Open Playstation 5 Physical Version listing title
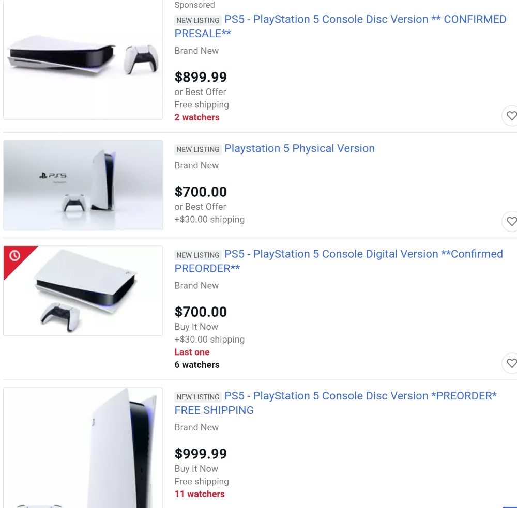Viewport: 517px width, 508px height. [299, 148]
